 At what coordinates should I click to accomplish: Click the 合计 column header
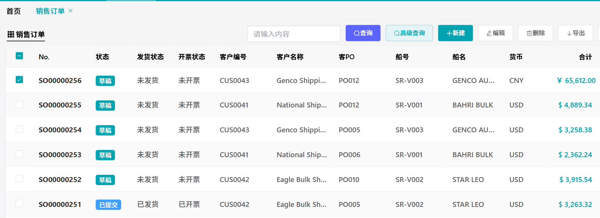coord(585,57)
